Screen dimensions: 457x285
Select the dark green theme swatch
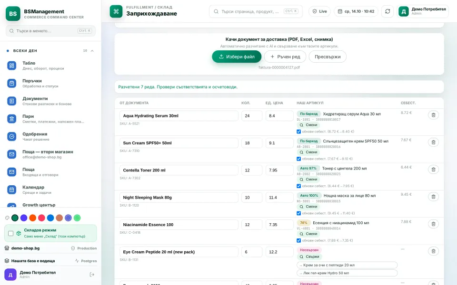click(x=15, y=218)
